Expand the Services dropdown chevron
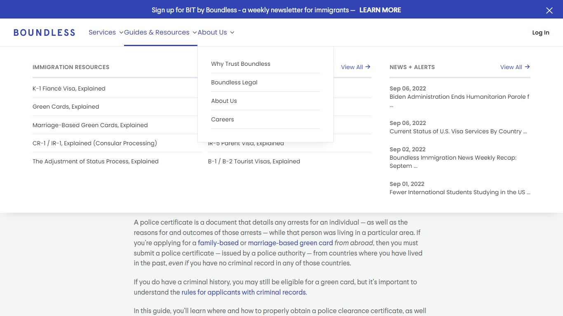Viewport: 563px width, 316px height. [x=121, y=33]
